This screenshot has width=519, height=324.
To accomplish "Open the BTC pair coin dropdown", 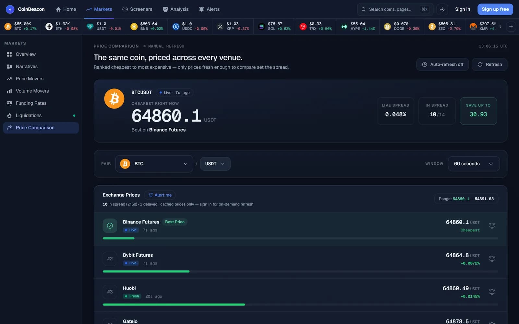I will point(154,164).
